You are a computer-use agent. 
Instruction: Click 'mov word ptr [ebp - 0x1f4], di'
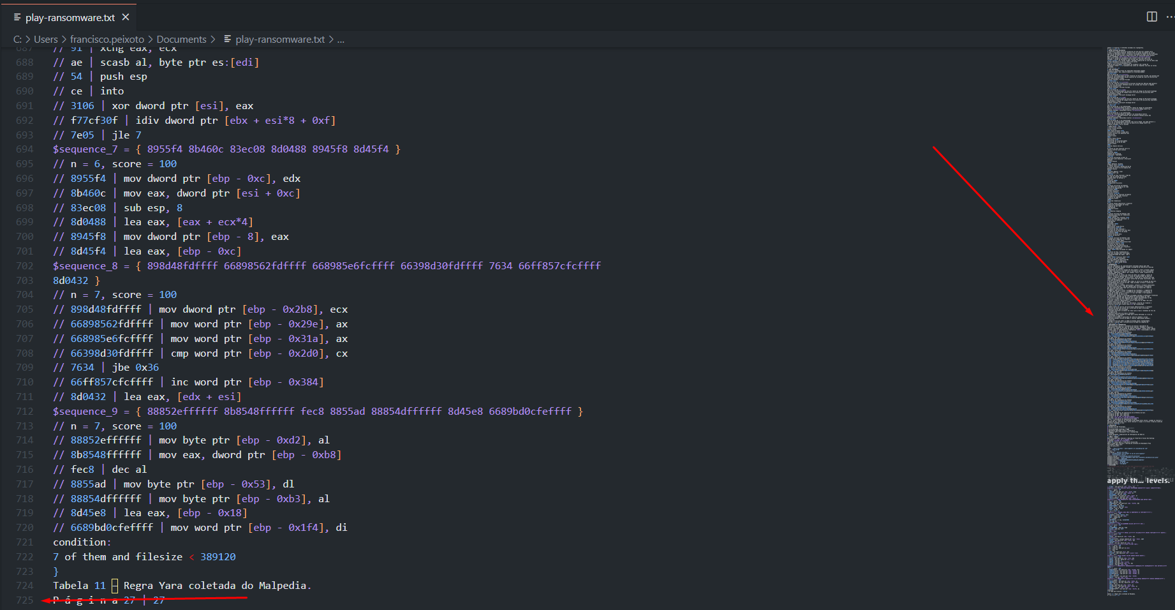click(259, 527)
